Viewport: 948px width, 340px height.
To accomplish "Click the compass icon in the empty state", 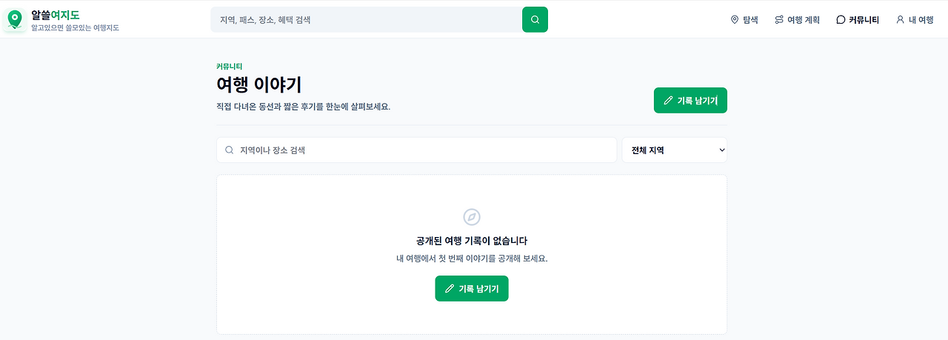I will click(472, 217).
